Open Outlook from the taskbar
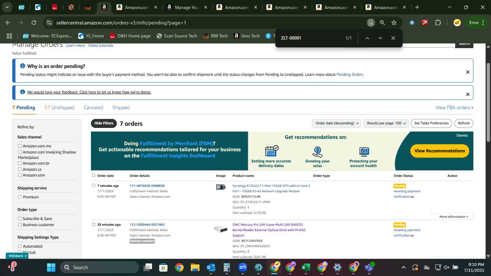491x276 pixels. [211, 267]
